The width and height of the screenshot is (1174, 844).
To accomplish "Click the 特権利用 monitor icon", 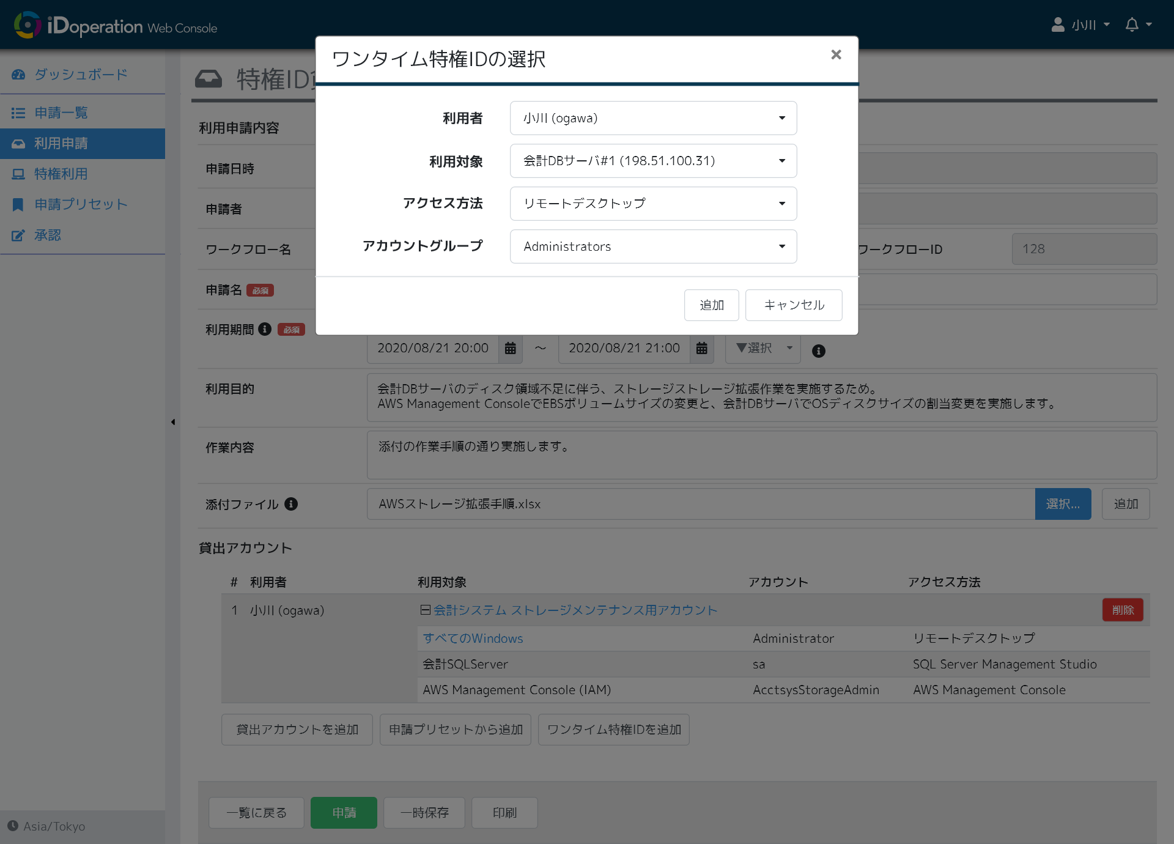I will click(x=19, y=174).
